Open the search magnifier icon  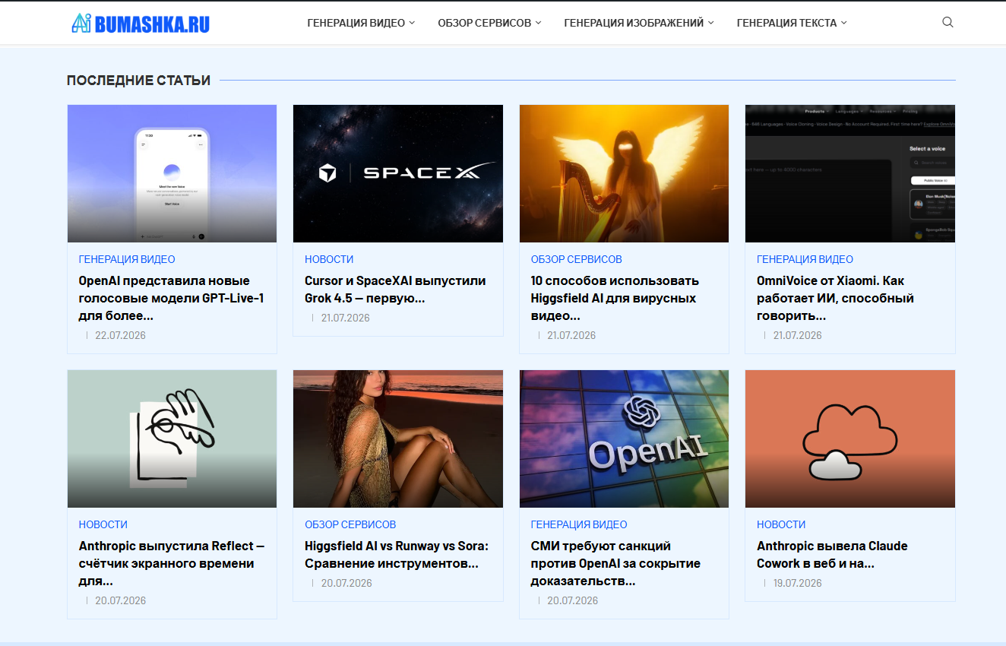click(947, 23)
